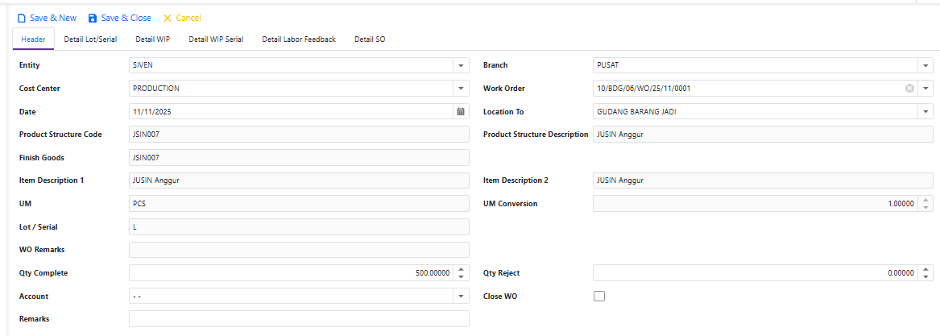Screen dimensions: 940x336
Task: Switch to the Detail WIP Serial tab
Action: [x=216, y=39]
